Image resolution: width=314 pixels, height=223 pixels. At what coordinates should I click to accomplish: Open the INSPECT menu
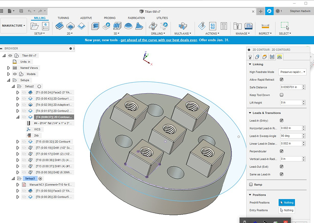click(265, 34)
